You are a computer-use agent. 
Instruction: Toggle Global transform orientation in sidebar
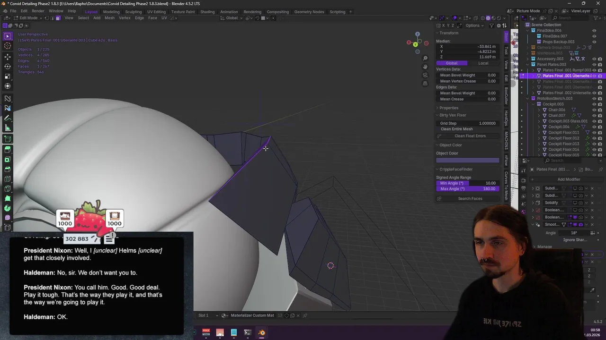click(x=452, y=63)
